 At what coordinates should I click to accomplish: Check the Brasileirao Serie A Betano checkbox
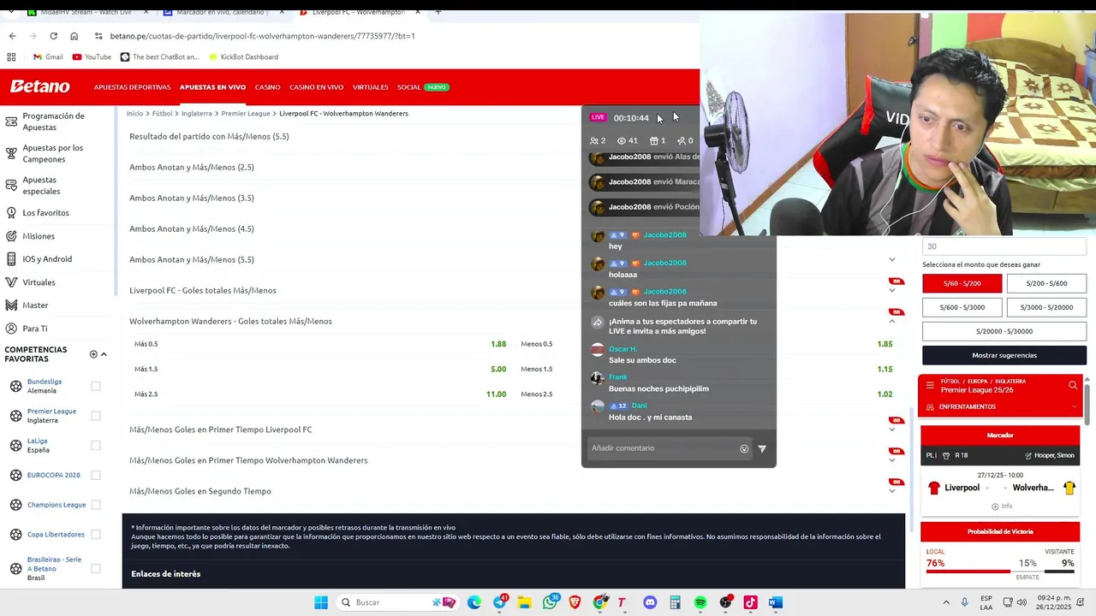point(96,568)
